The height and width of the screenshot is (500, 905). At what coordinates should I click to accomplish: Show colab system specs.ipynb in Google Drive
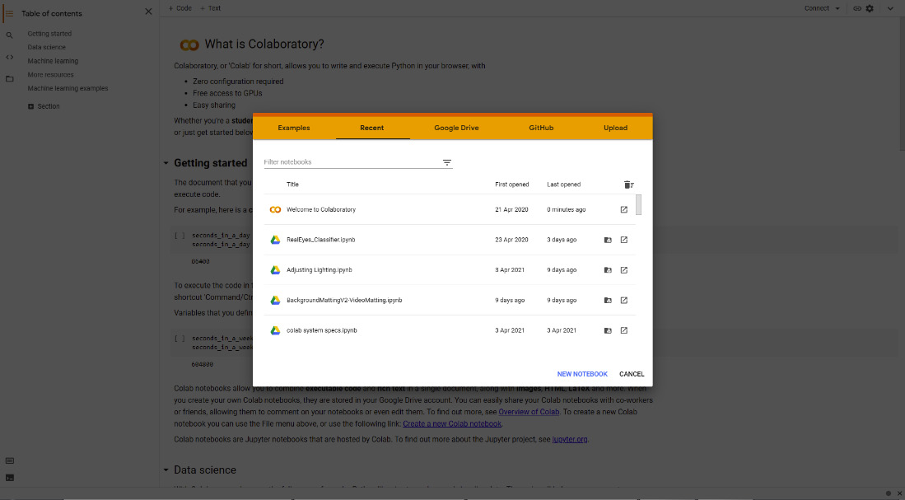(608, 330)
